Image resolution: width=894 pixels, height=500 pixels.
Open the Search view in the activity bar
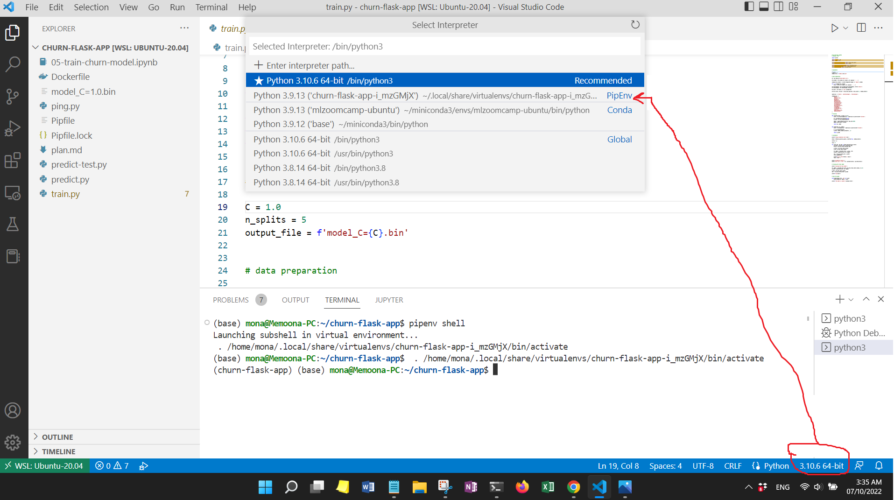pos(13,64)
